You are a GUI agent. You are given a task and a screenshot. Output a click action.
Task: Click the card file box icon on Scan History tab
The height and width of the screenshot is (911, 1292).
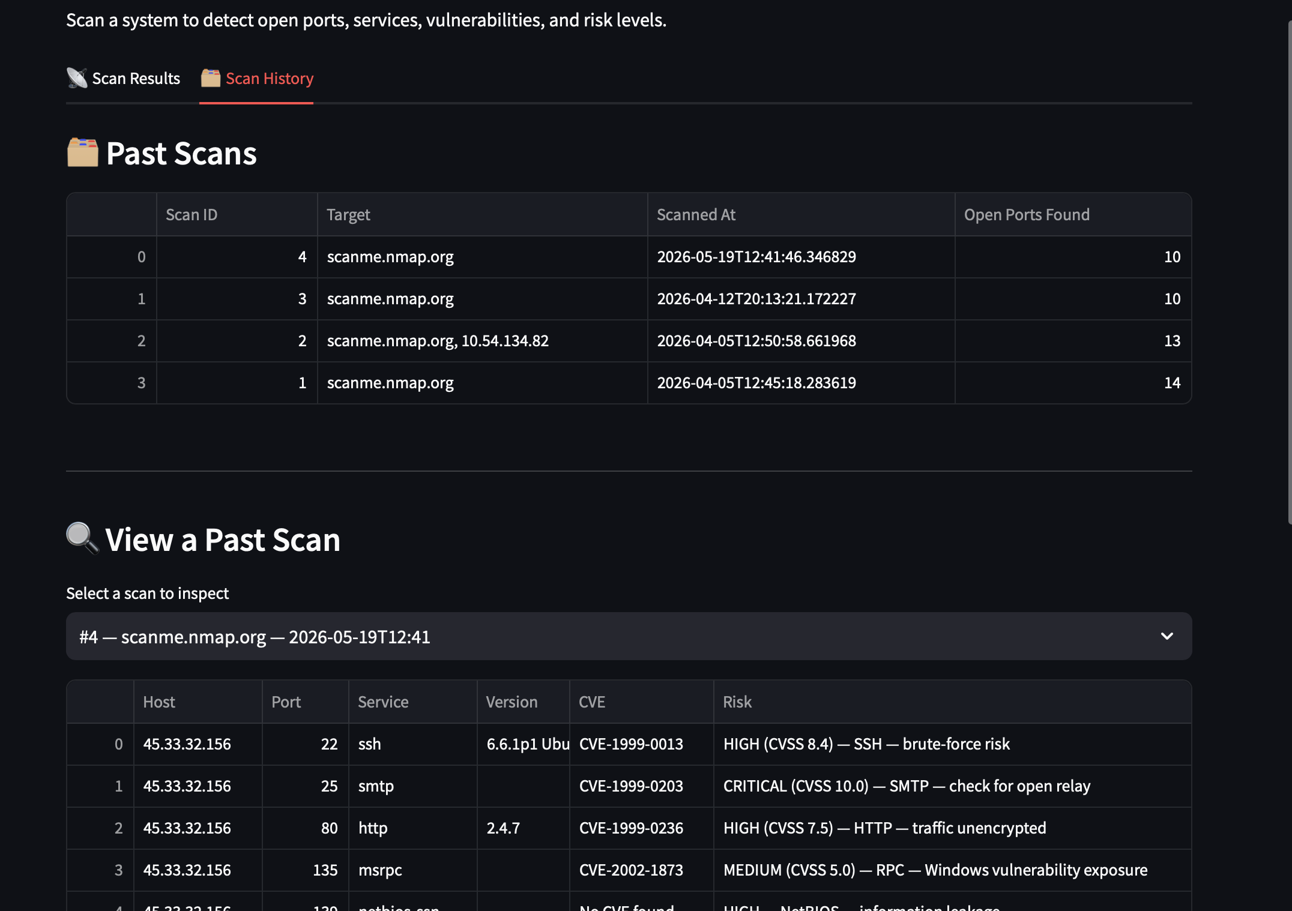click(210, 78)
